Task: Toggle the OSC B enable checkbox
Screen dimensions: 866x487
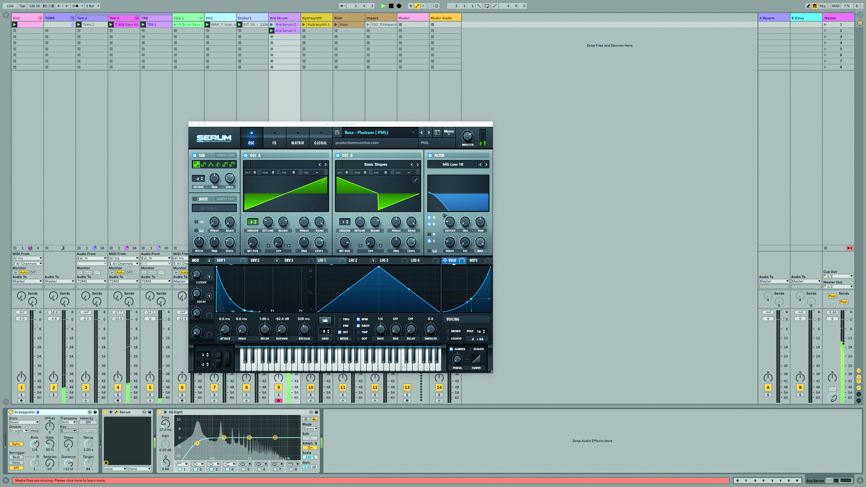Action: (338, 156)
